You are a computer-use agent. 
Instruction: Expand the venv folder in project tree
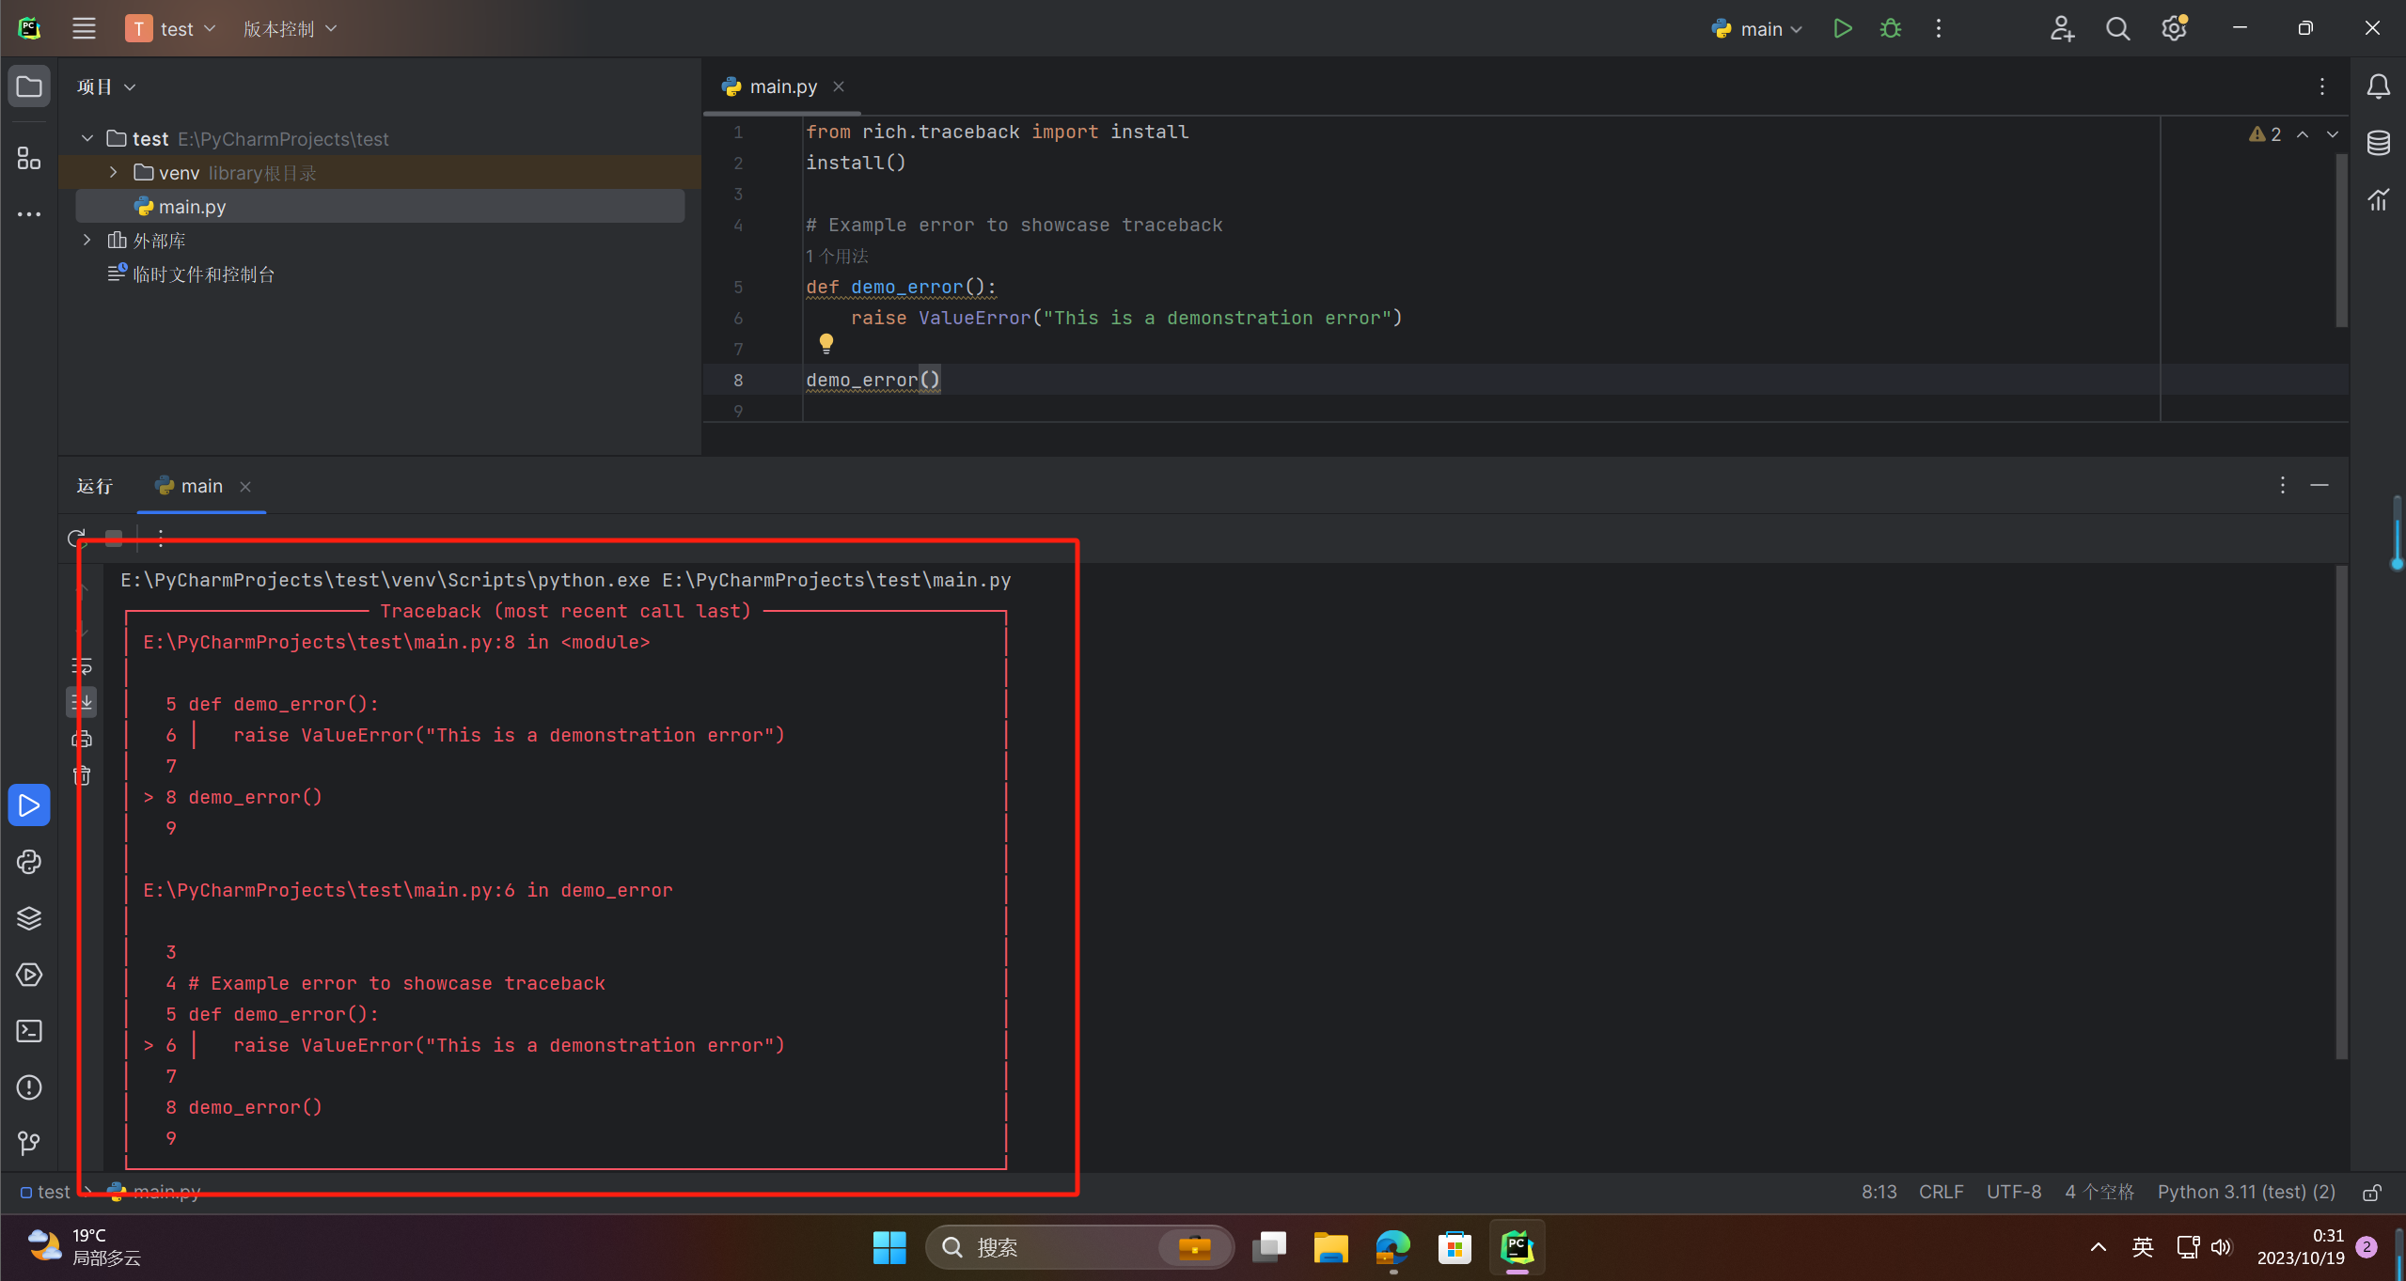point(113,173)
